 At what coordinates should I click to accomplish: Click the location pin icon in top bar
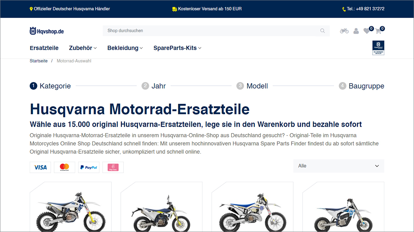[31, 9]
